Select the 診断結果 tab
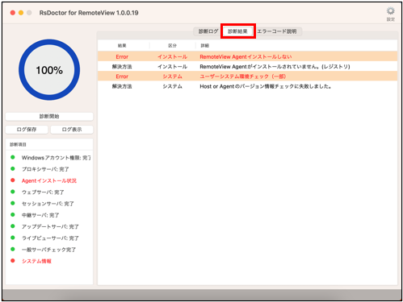Viewport: 403px width, 302px height. click(237, 31)
